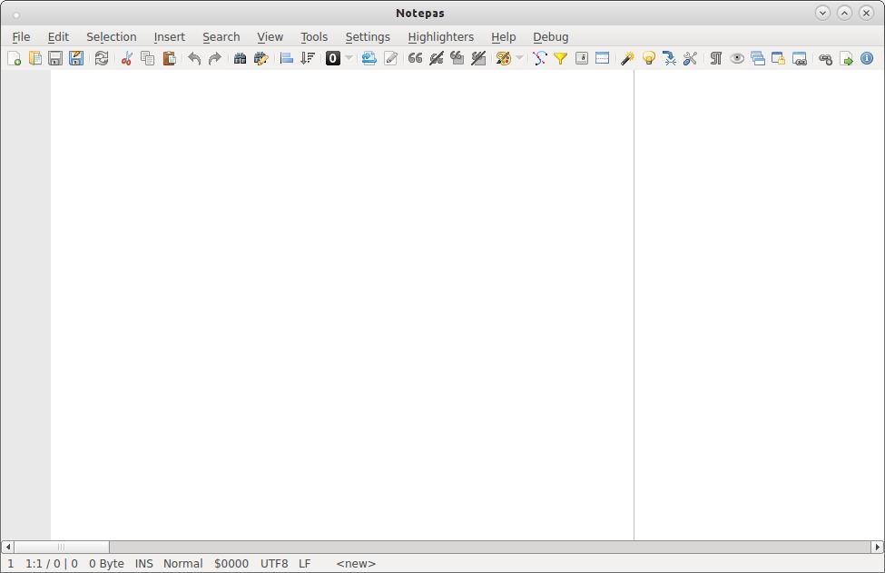Expand dropdown arrow beside the palette icon
Viewport: 885px width, 573px height.
(x=519, y=58)
